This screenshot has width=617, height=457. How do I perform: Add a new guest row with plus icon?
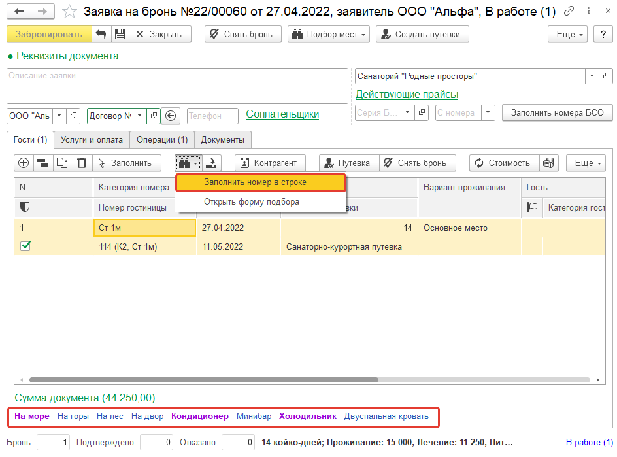coord(24,163)
